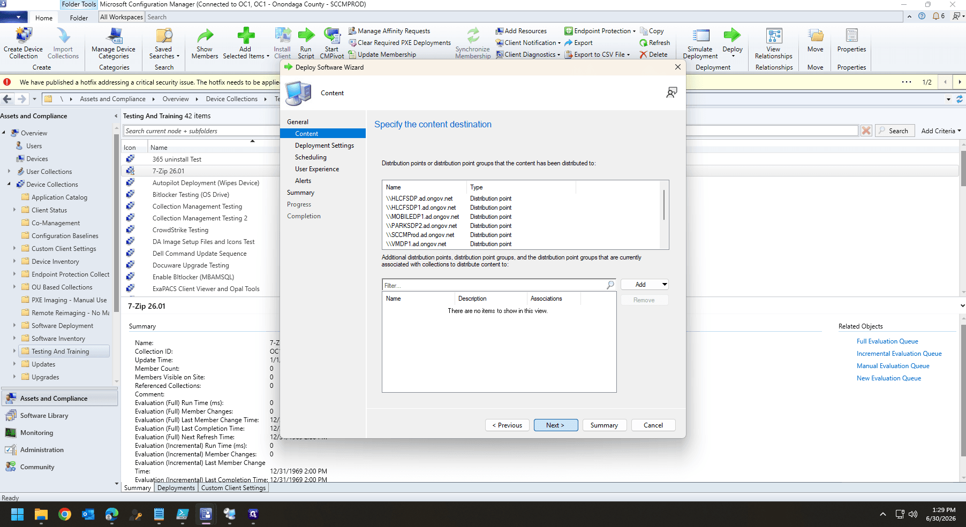Image resolution: width=966 pixels, height=527 pixels.
Task: Click the Deploy green arrow icon
Action: (732, 36)
